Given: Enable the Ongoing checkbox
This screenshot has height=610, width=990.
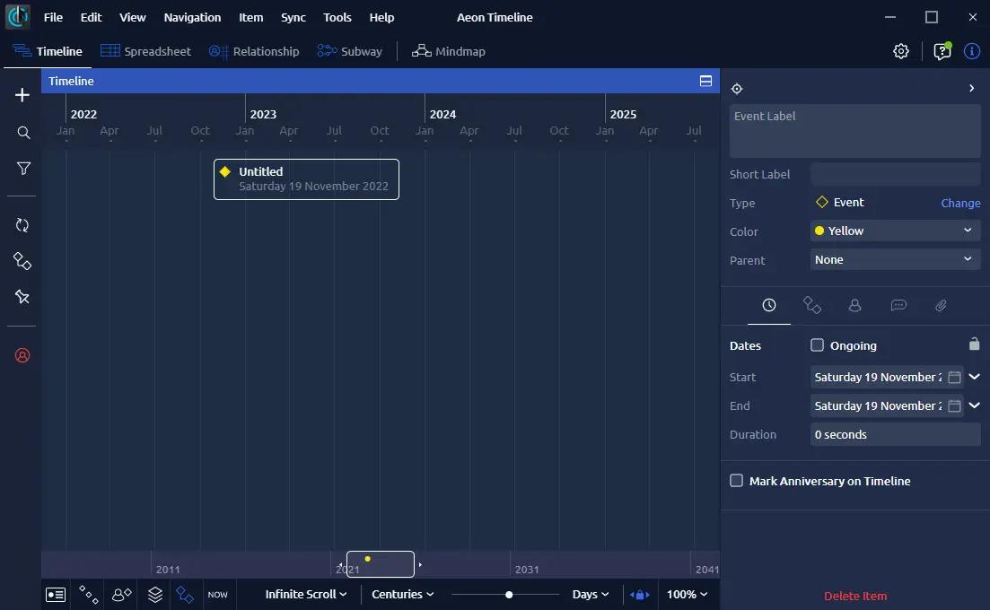Looking at the screenshot, I should (817, 345).
